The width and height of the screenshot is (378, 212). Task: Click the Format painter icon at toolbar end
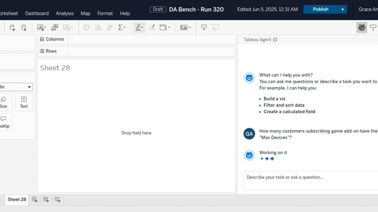coord(373,28)
